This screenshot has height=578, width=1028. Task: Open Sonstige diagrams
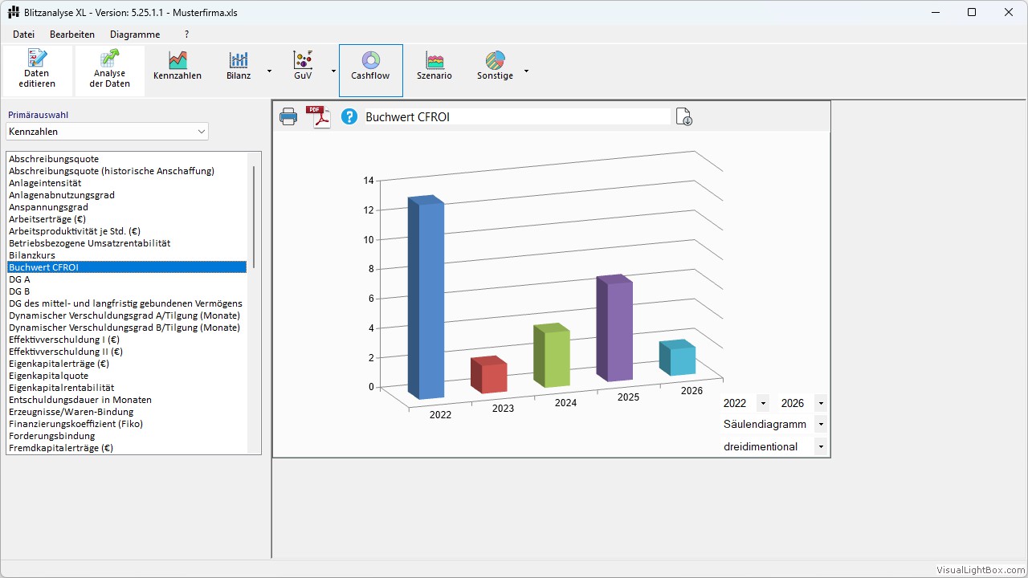tap(495, 71)
